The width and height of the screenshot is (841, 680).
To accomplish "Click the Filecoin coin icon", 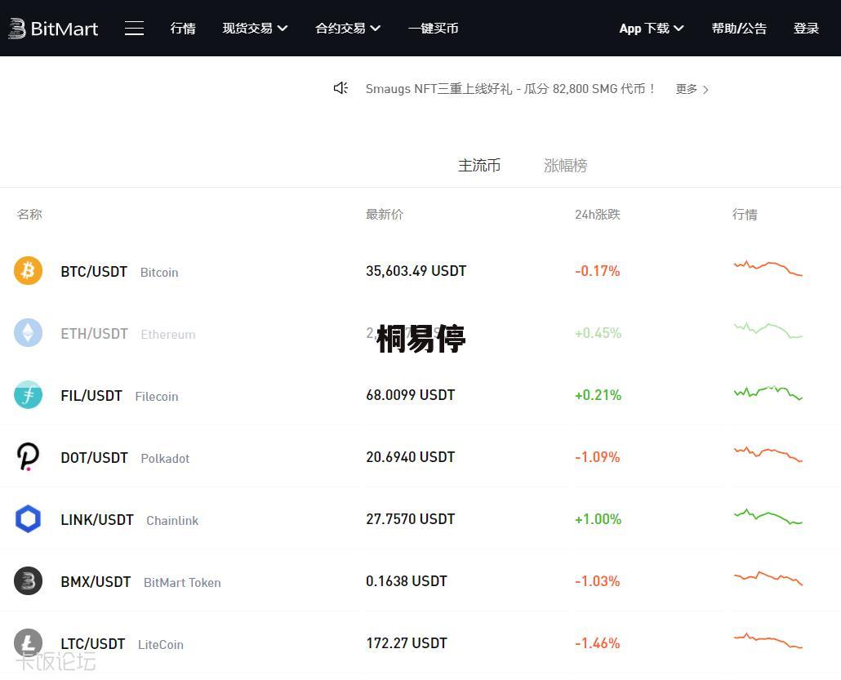I will tap(28, 395).
